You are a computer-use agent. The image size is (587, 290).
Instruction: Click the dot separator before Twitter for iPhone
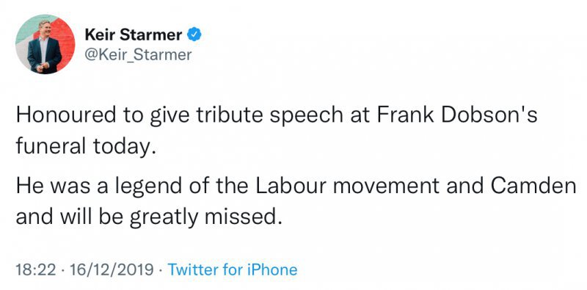[161, 270]
